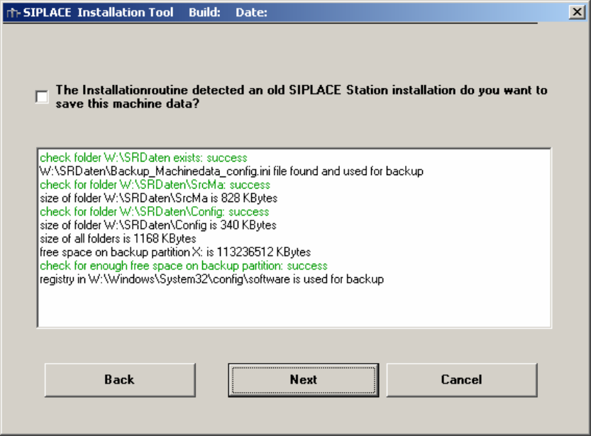The width and height of the screenshot is (591, 436).
Task: Select the Backup_Machinedata_config.ini file found line
Action: click(x=231, y=172)
